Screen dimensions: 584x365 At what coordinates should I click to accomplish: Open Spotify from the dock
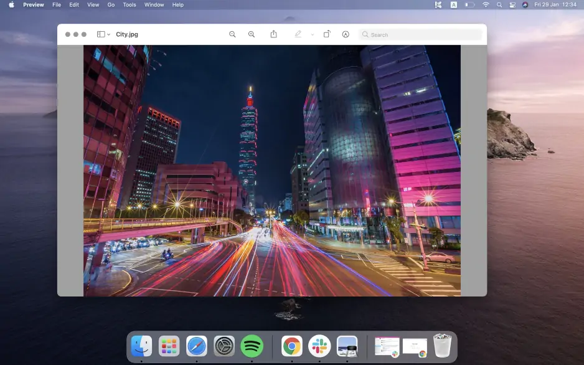[252, 346]
